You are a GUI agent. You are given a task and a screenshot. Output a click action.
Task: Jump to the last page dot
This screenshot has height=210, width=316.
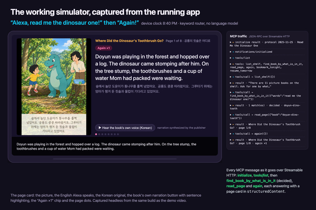pyautogui.click(x=118, y=134)
